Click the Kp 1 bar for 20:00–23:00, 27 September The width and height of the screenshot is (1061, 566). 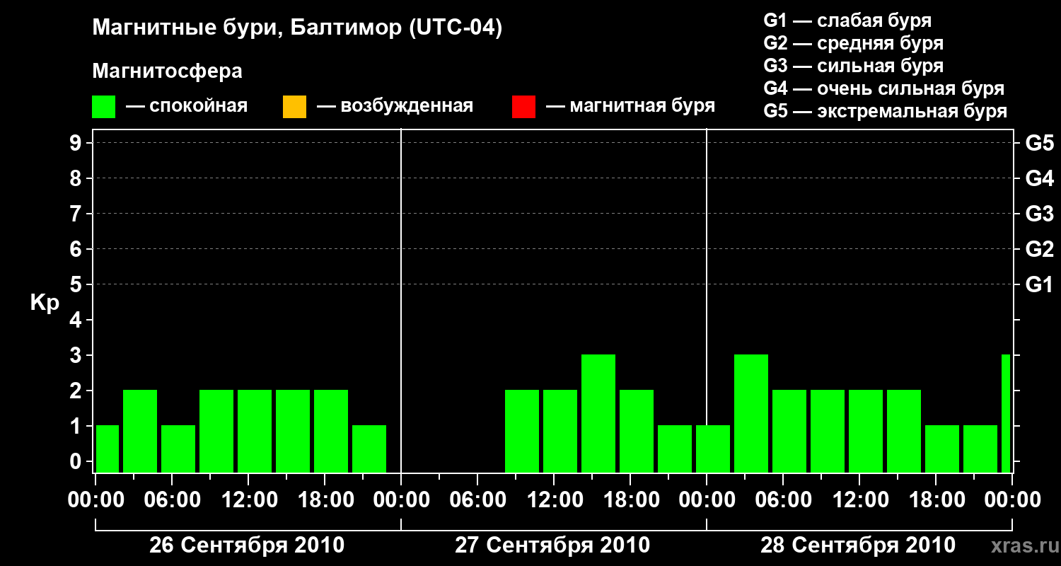pyautogui.click(x=675, y=449)
